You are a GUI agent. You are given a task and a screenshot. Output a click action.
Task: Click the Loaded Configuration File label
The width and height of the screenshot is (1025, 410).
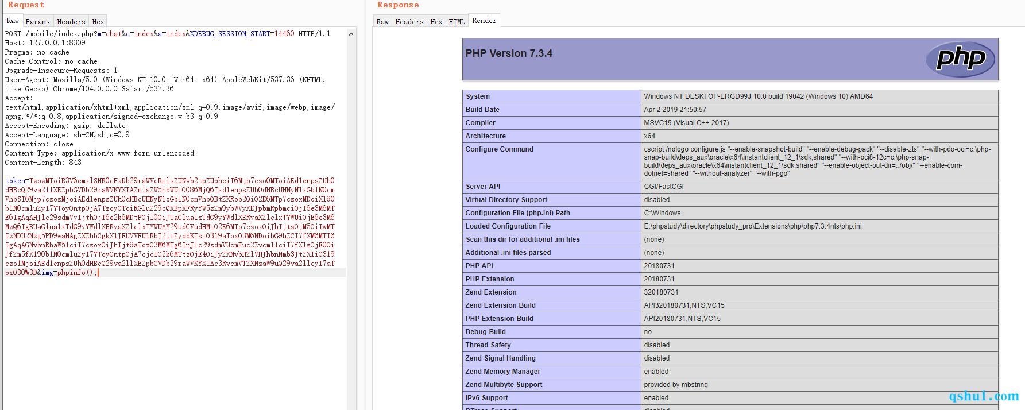[508, 226]
